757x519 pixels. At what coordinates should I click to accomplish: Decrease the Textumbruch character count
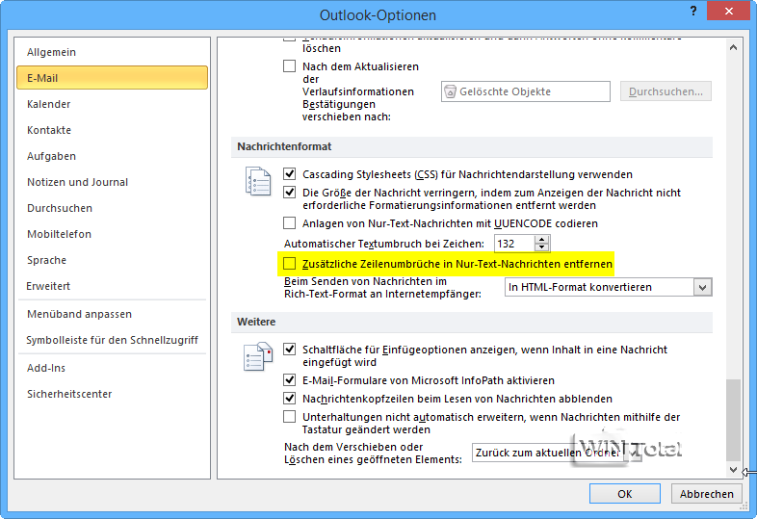(542, 247)
